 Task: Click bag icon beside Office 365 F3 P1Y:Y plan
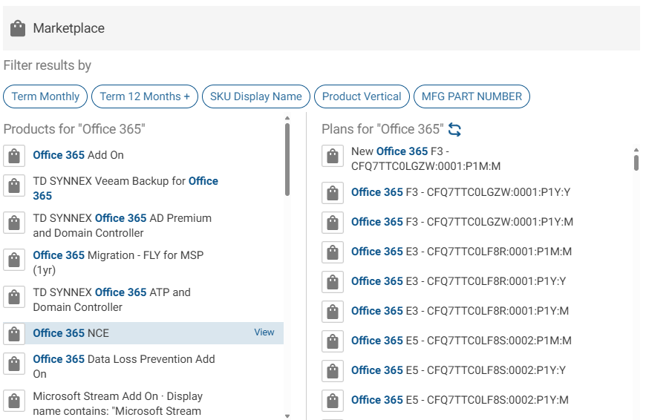click(333, 193)
